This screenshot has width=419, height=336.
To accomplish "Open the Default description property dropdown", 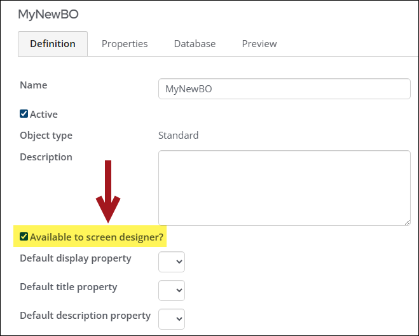I will tap(171, 319).
